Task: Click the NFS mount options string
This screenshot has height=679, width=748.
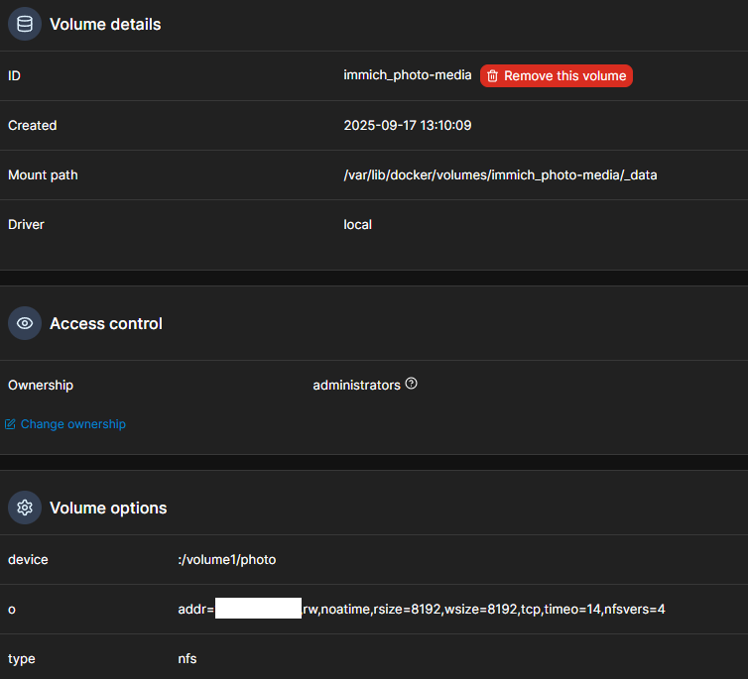Action: (483, 609)
